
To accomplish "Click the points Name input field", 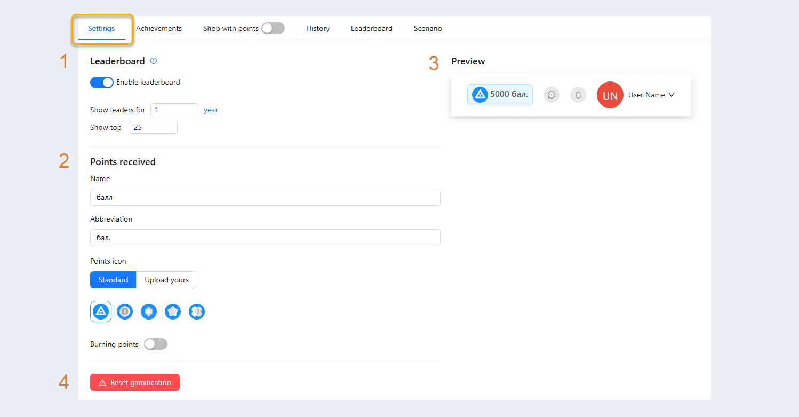I will click(265, 197).
